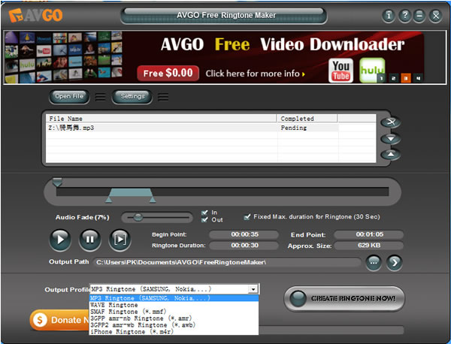Click the End Point time field

coord(369,234)
